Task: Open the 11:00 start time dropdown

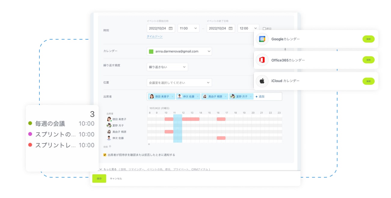Action: 188,28
